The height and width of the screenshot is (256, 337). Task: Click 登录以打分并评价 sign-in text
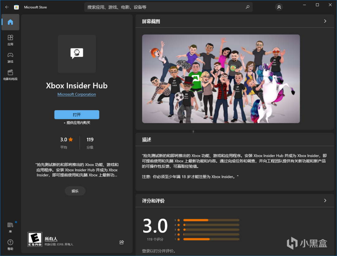click(x=159, y=251)
